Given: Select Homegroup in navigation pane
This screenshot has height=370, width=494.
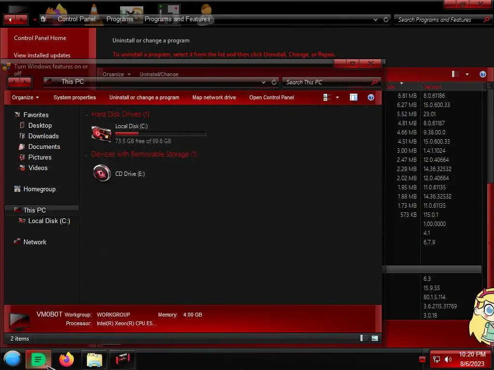Looking at the screenshot, I should tap(40, 189).
